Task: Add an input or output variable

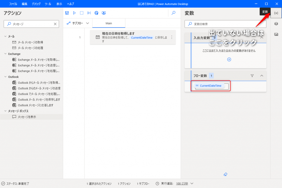Action: tap(229, 59)
